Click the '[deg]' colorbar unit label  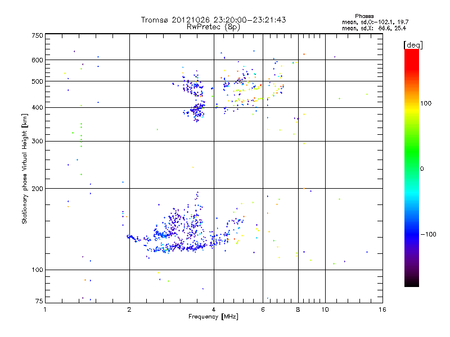pos(413,45)
